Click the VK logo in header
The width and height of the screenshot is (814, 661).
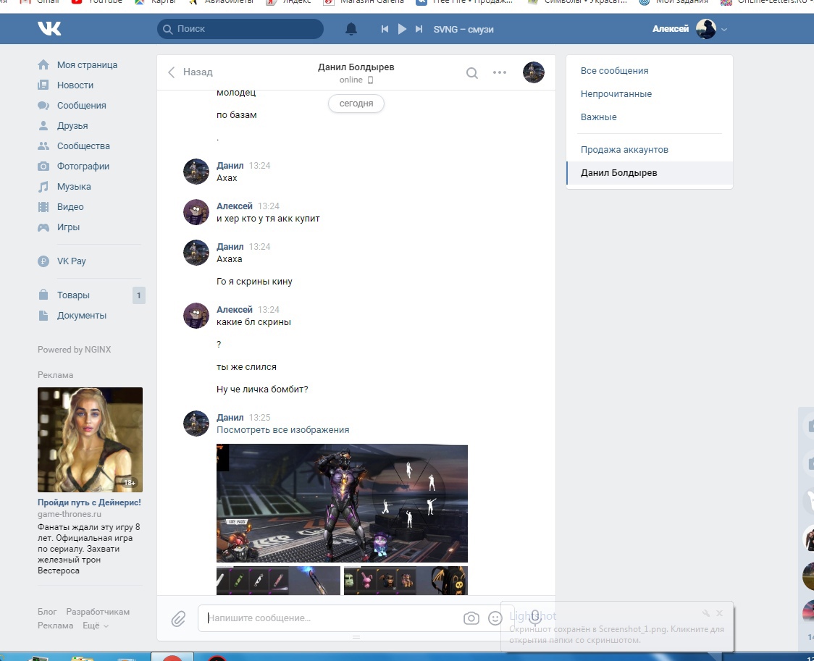pos(49,29)
